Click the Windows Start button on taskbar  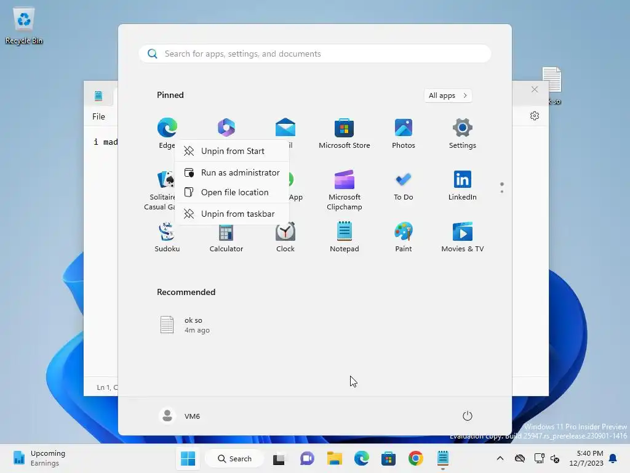(188, 458)
